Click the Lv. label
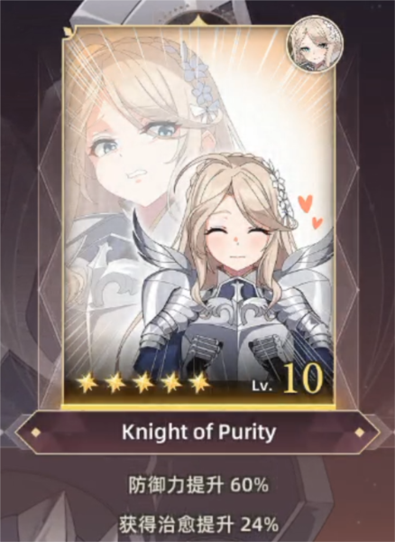Image resolution: width=395 pixels, height=542 pixels. [x=262, y=386]
